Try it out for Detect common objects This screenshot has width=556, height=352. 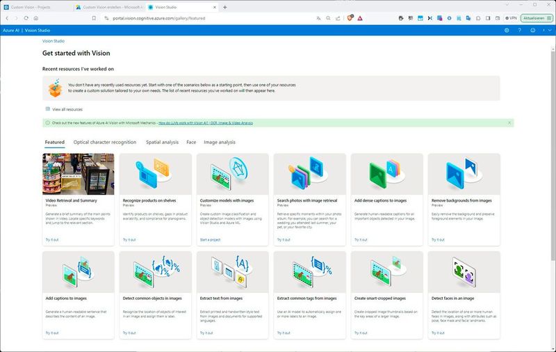[x=129, y=333]
